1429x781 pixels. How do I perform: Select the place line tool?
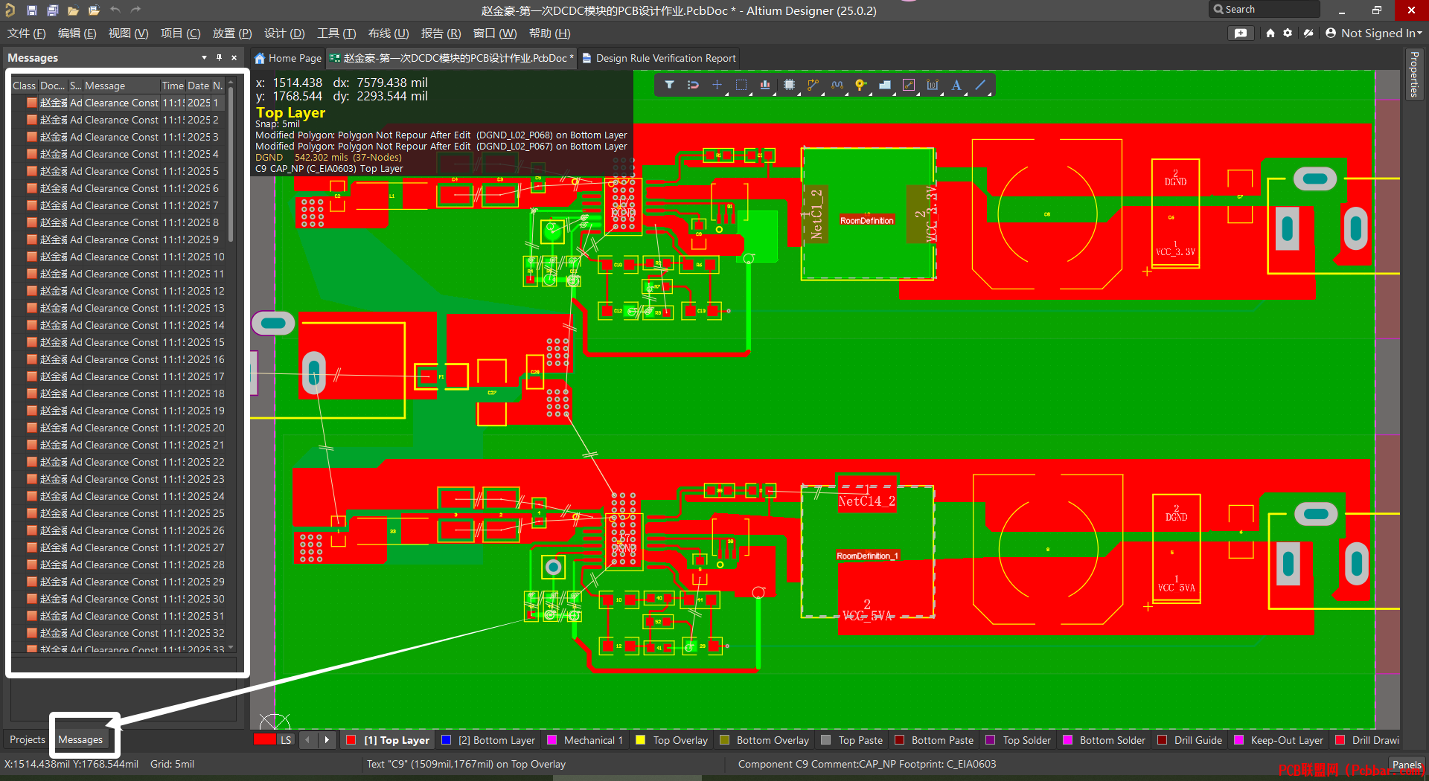click(x=980, y=85)
